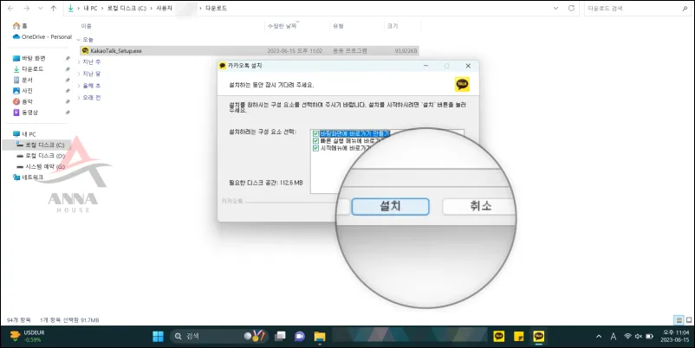Open 동영상 quick access folder

(26, 113)
